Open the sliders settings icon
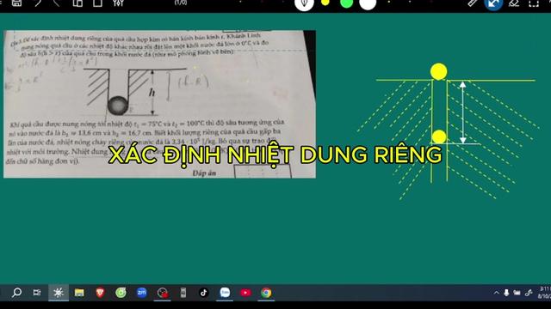The height and width of the screenshot is (309, 551). click(x=119, y=3)
